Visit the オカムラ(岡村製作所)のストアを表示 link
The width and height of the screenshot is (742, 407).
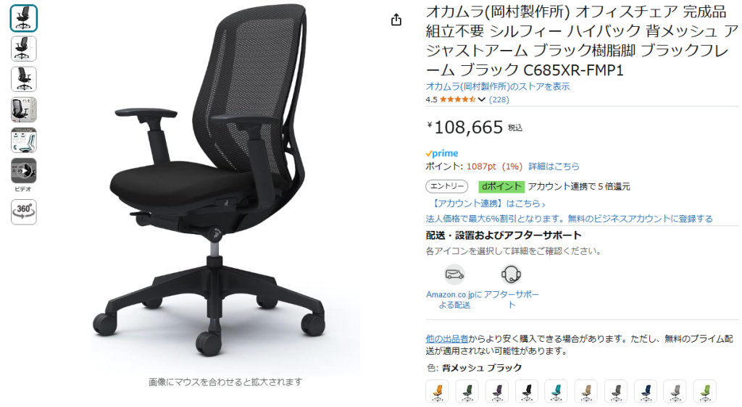(497, 86)
